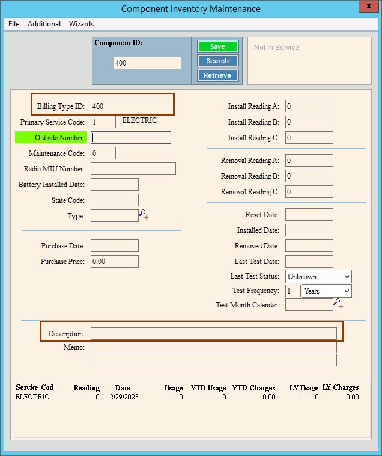Close the Component Inventory Maintenance window

point(368,8)
